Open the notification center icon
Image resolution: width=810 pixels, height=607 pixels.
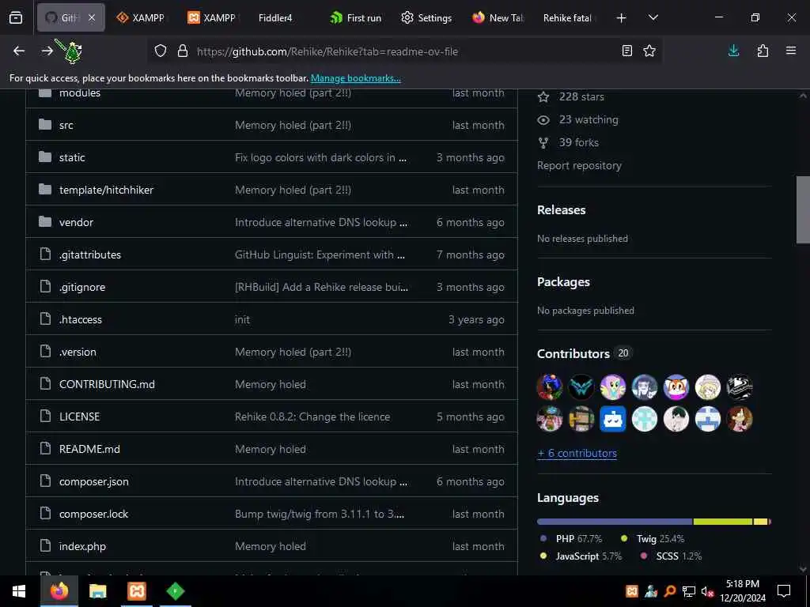tap(784, 591)
